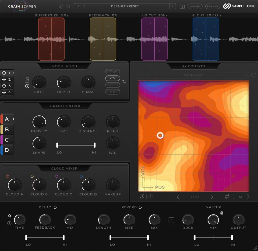Select the sawtooth wave LFO shape
This screenshot has width=258, height=251.
113,92
